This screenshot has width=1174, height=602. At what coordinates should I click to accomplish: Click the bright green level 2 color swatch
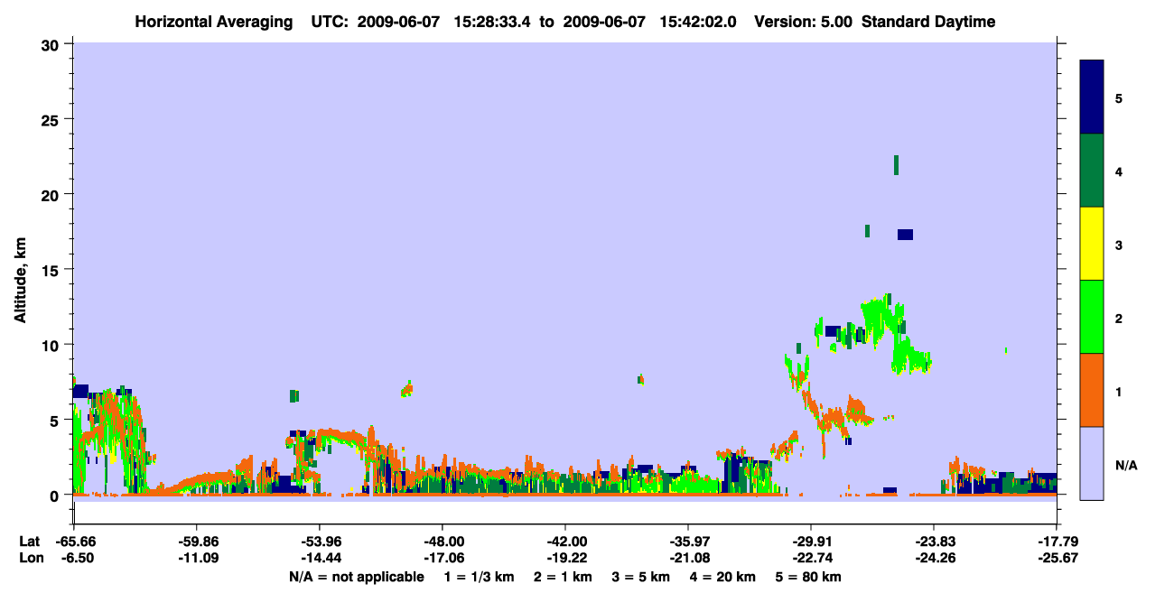1092,317
